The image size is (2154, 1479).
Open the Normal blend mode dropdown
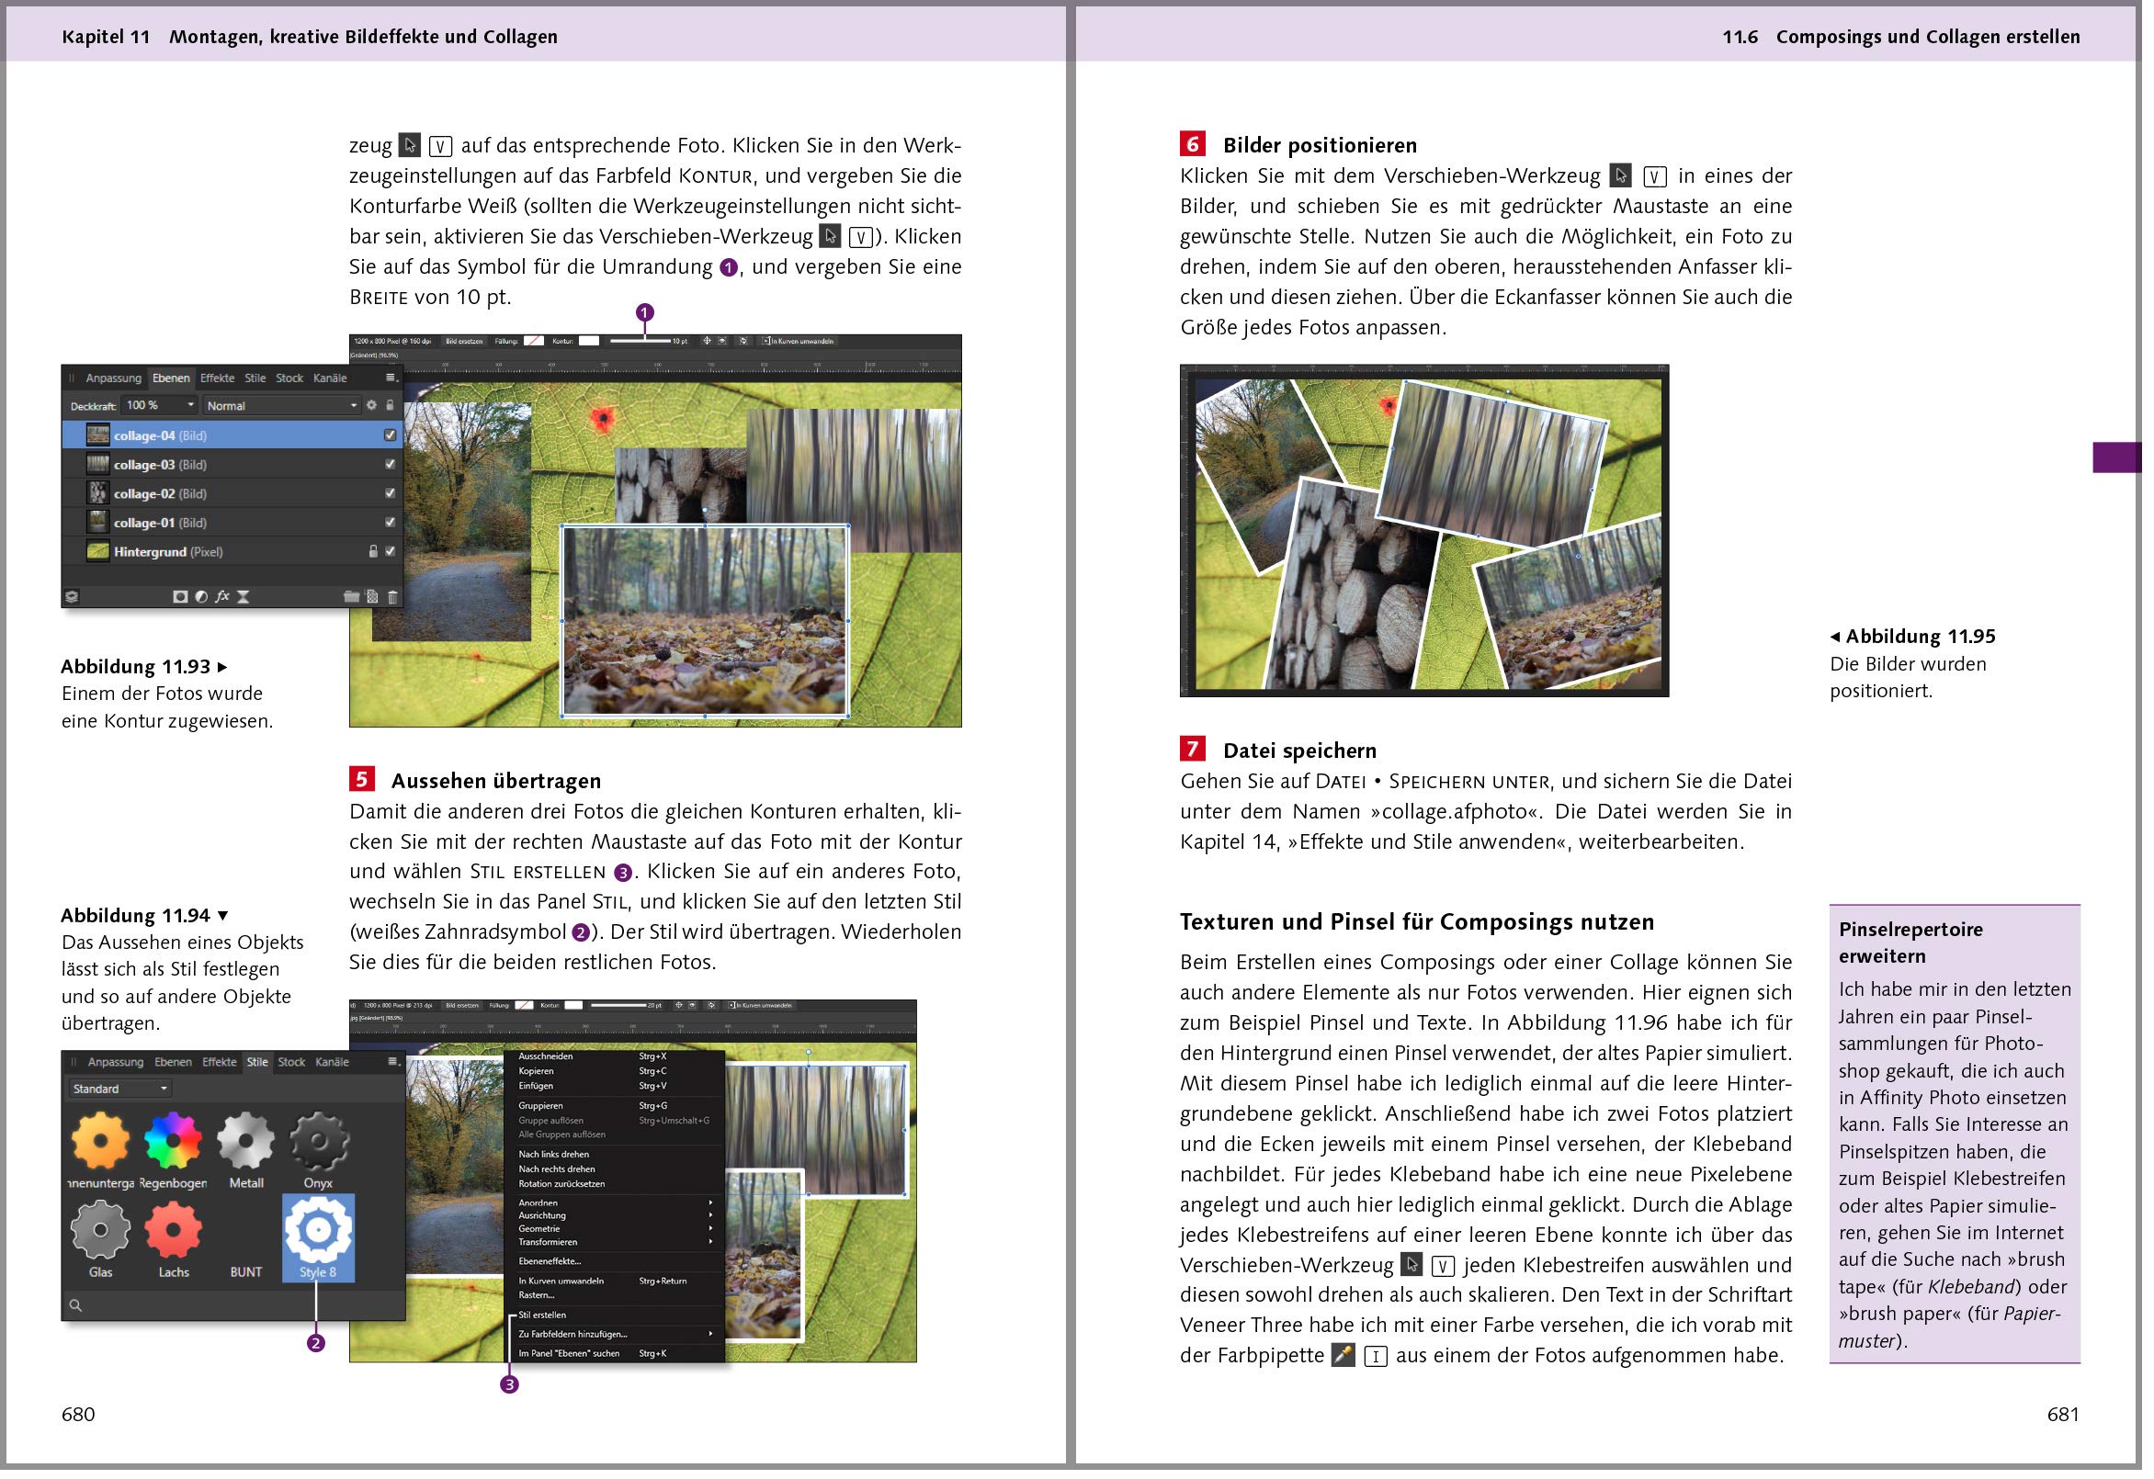pos(278,405)
